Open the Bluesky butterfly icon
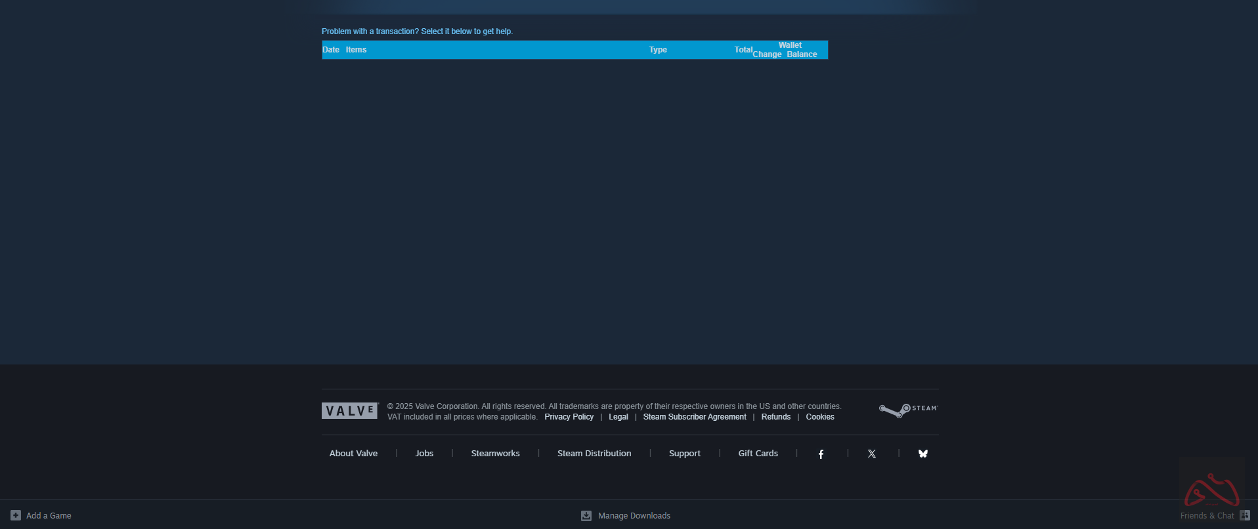The height and width of the screenshot is (529, 1258). point(922,454)
